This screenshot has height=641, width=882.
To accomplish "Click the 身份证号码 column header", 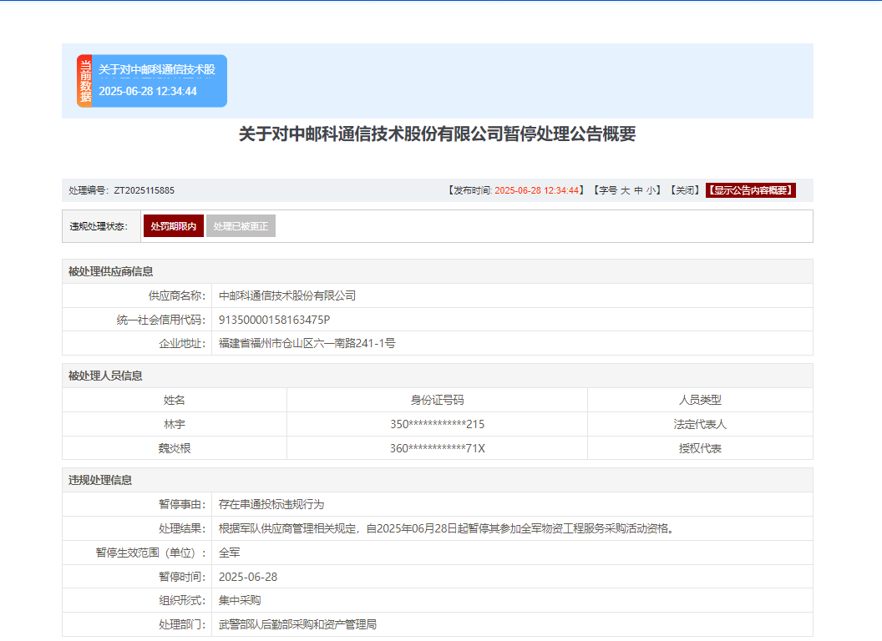I will (437, 401).
